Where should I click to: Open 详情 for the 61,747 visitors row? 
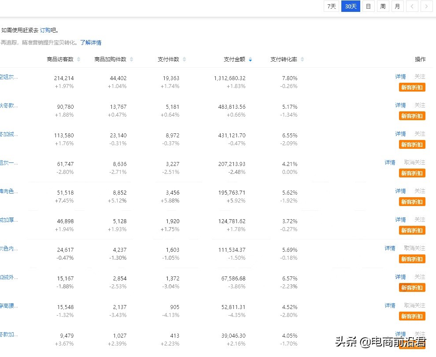pos(390,162)
